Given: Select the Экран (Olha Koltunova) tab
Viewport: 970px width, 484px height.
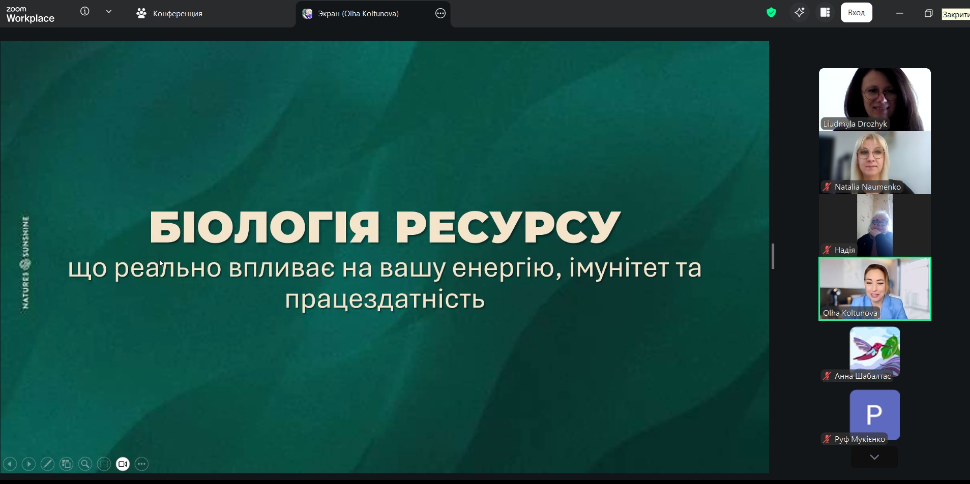Looking at the screenshot, I should click(x=358, y=14).
